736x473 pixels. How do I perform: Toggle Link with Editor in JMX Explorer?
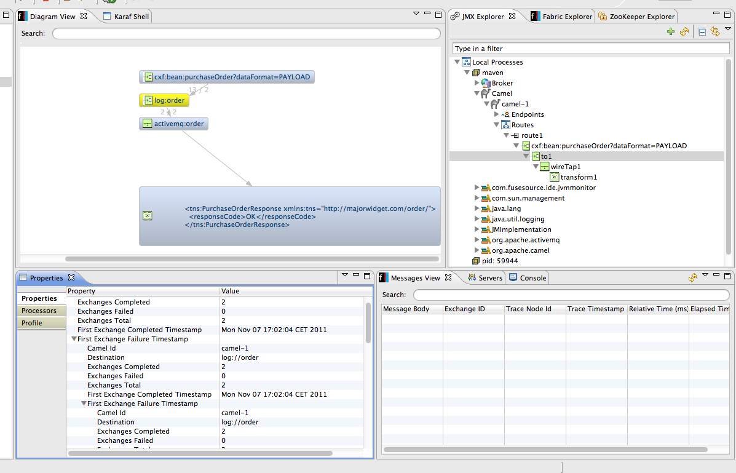[715, 32]
